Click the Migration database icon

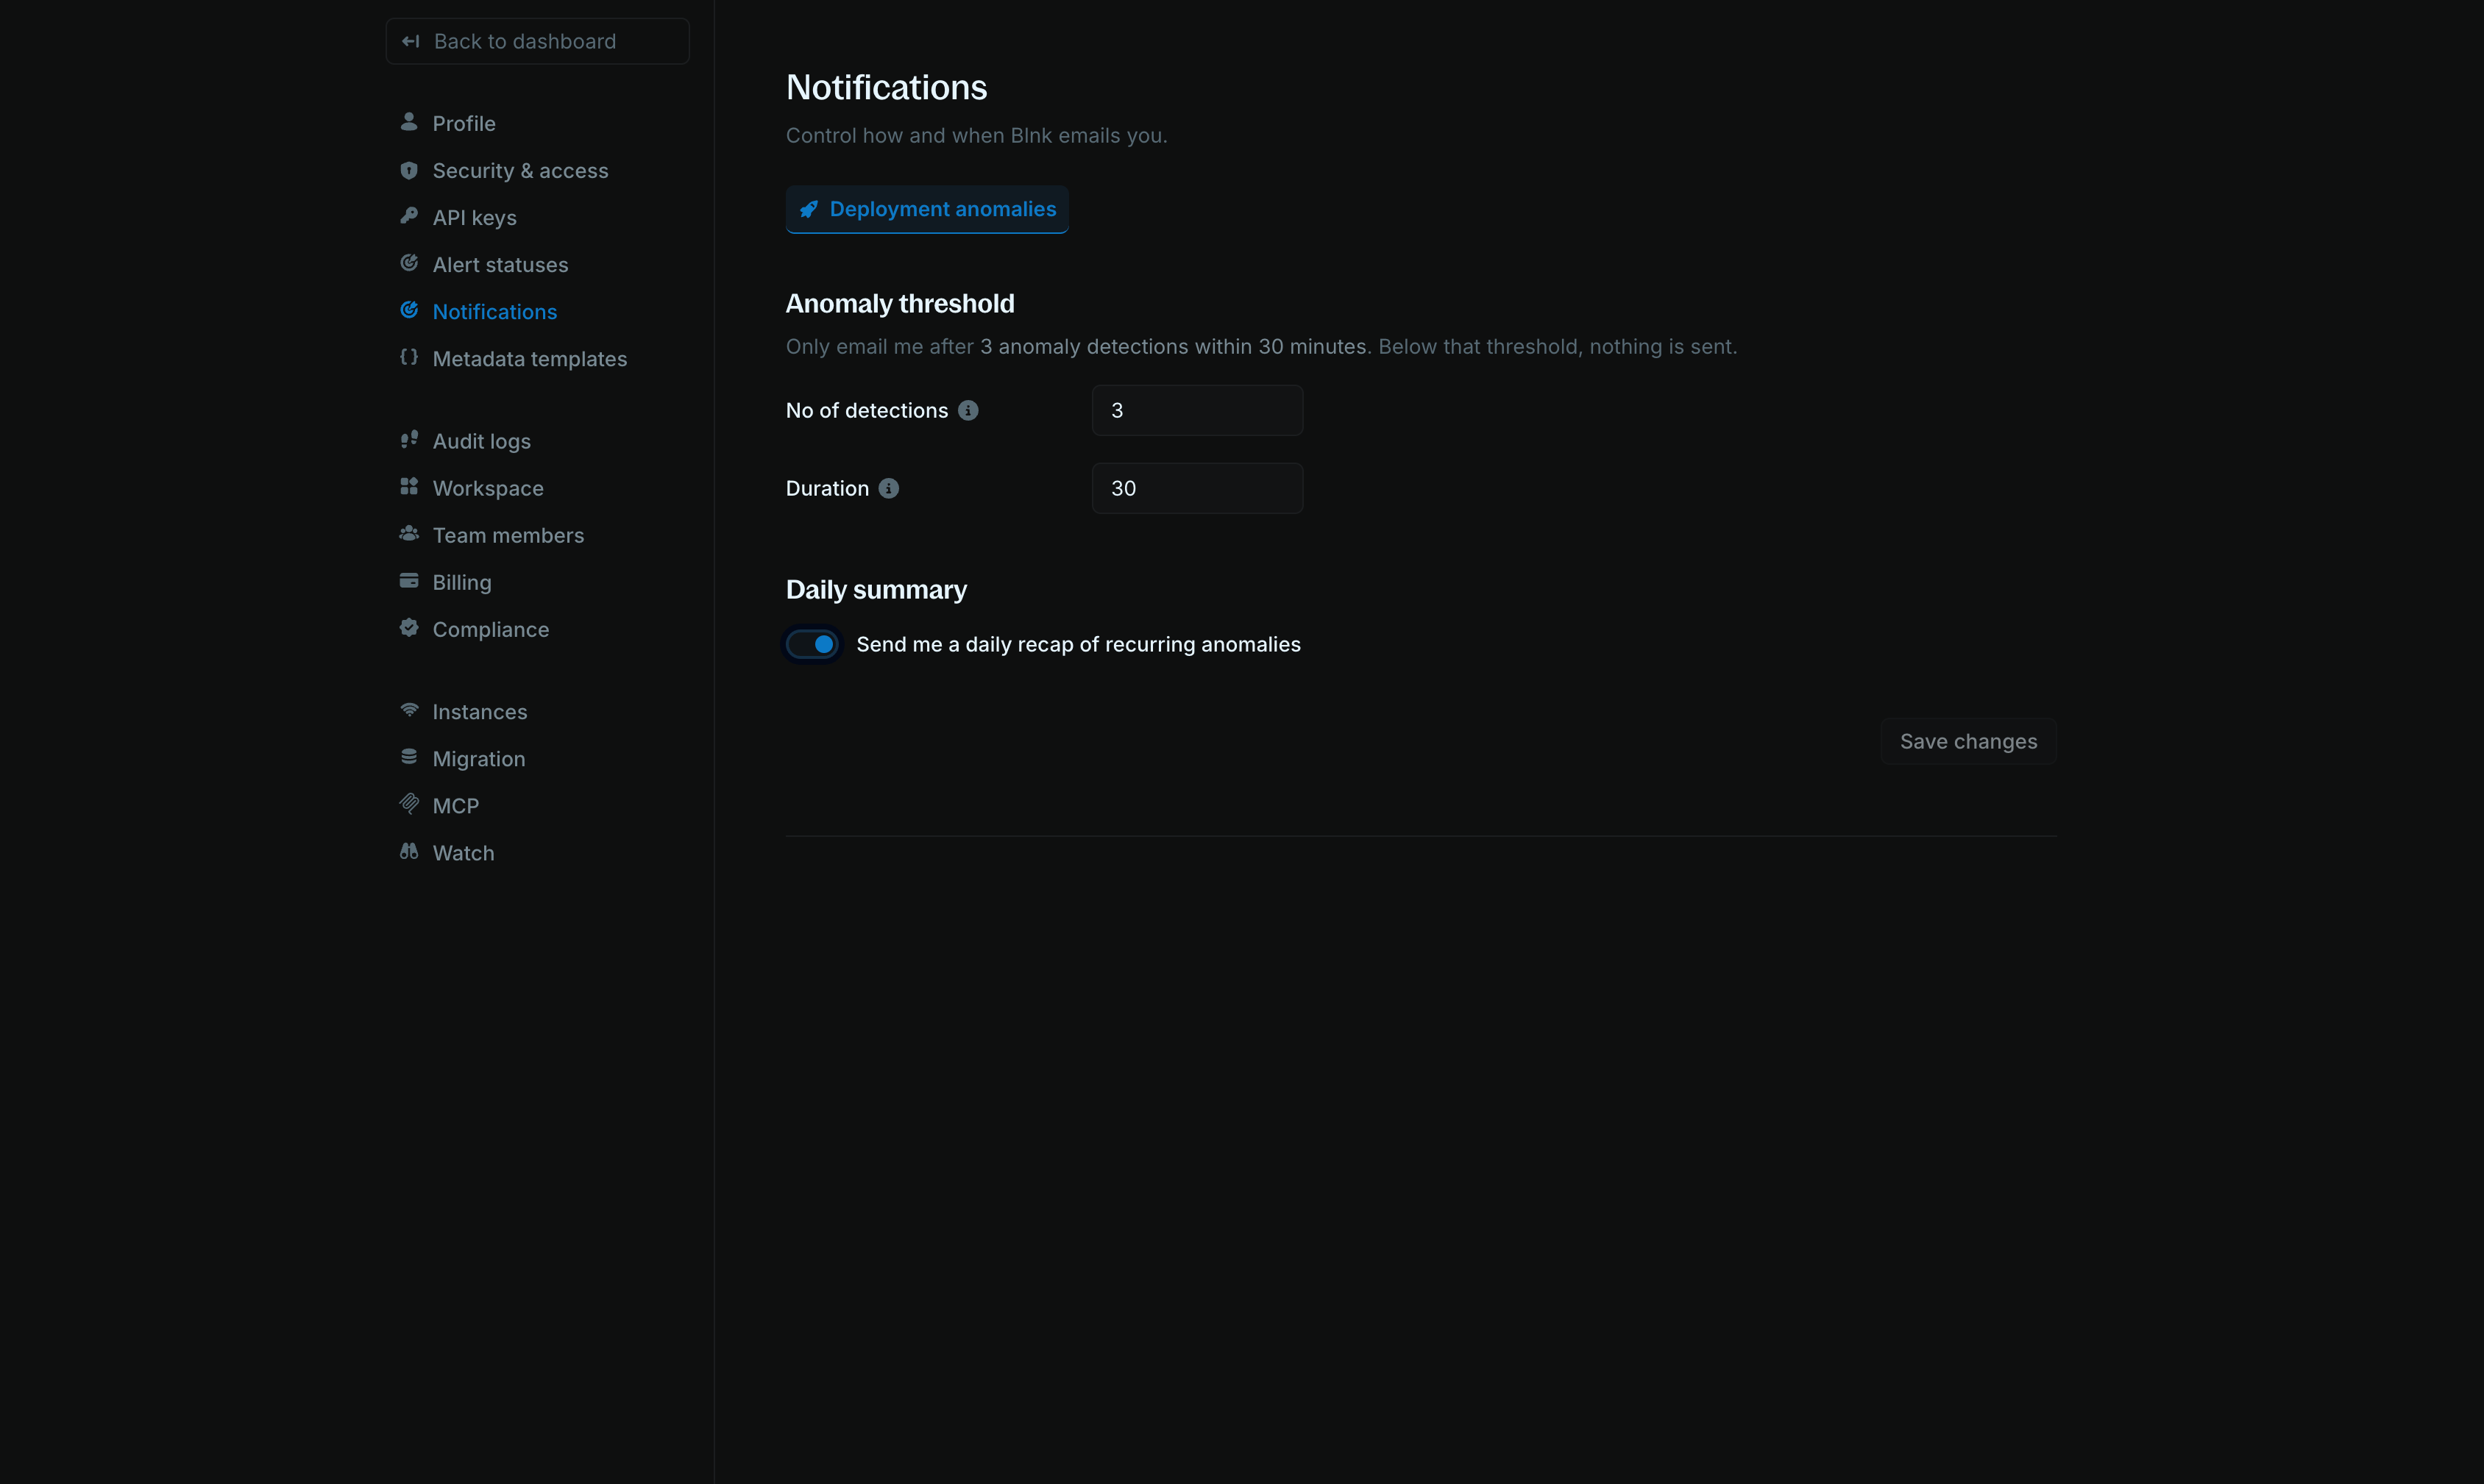[x=408, y=757]
